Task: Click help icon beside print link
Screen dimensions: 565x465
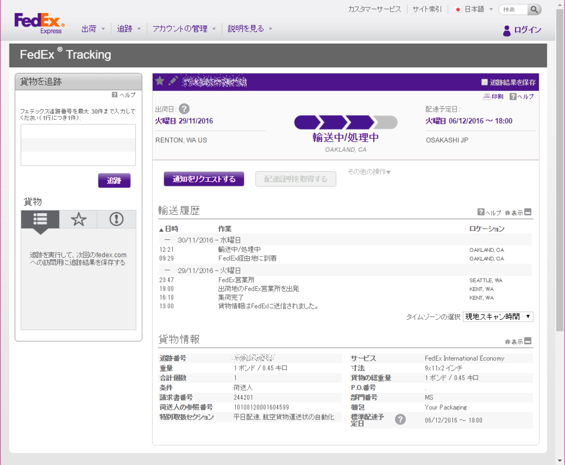Action: point(513,96)
